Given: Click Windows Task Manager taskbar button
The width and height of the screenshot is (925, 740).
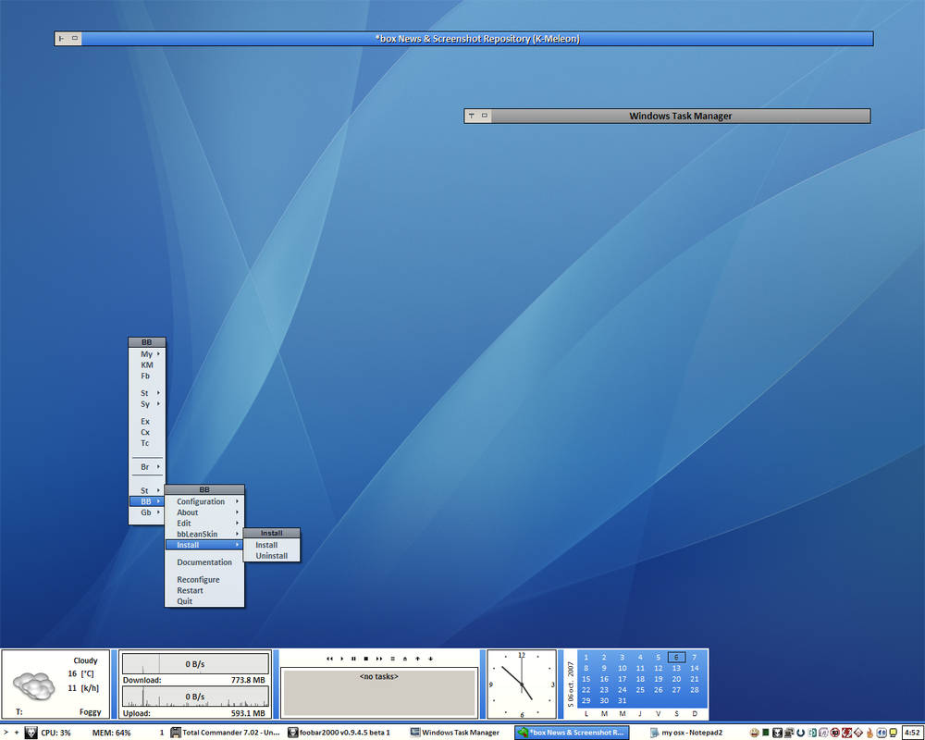Looking at the screenshot, I should [x=453, y=733].
